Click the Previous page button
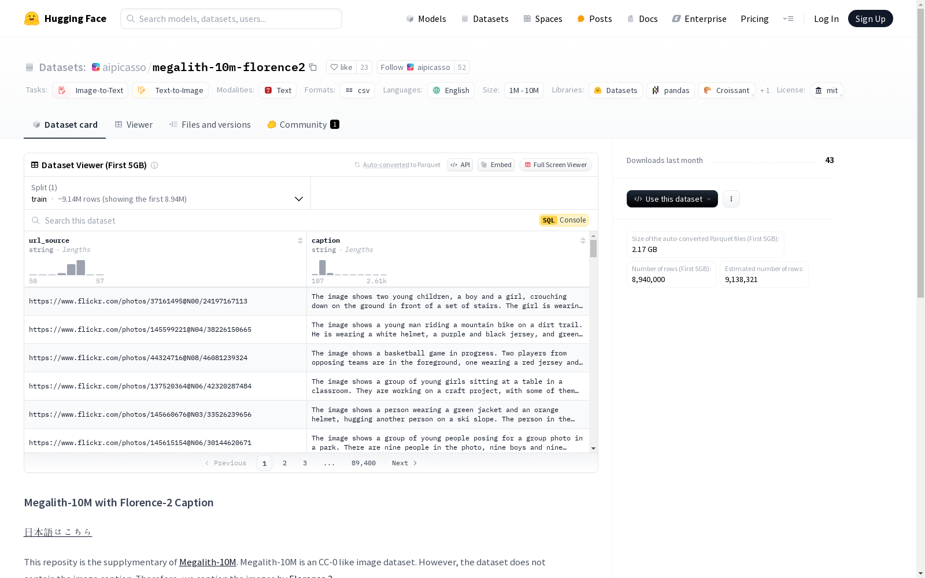This screenshot has width=925, height=578. 225,463
